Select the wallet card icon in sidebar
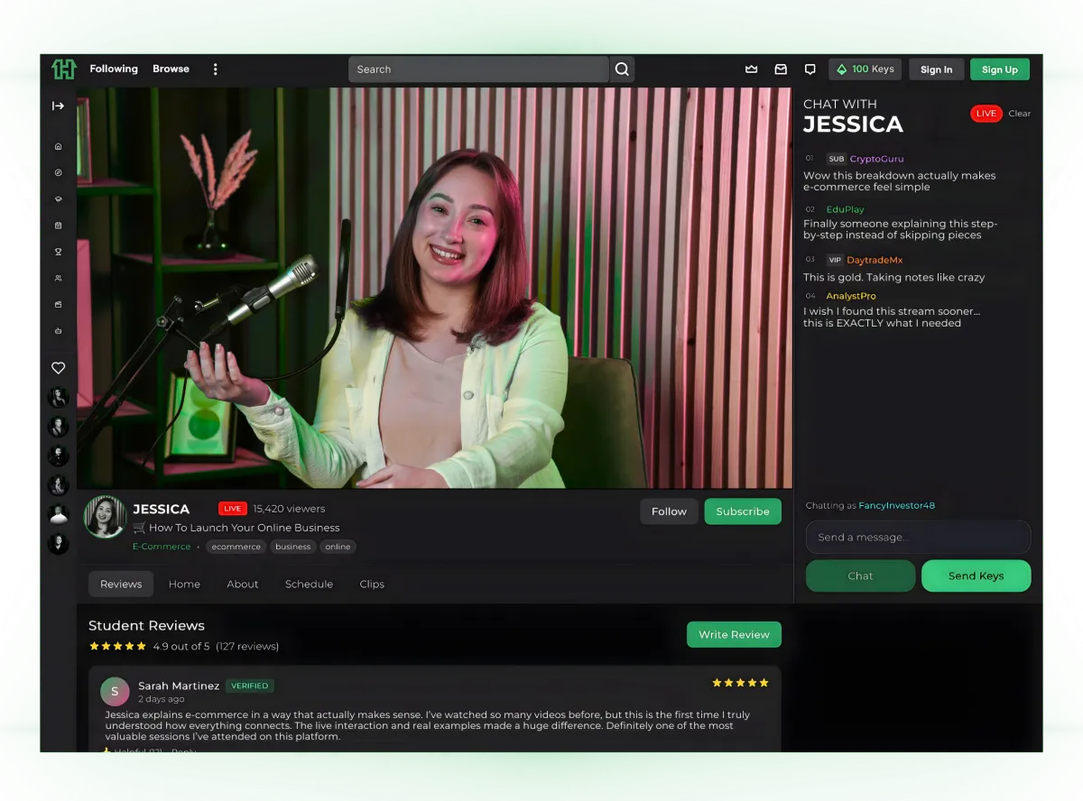1083x801 pixels. [59, 304]
